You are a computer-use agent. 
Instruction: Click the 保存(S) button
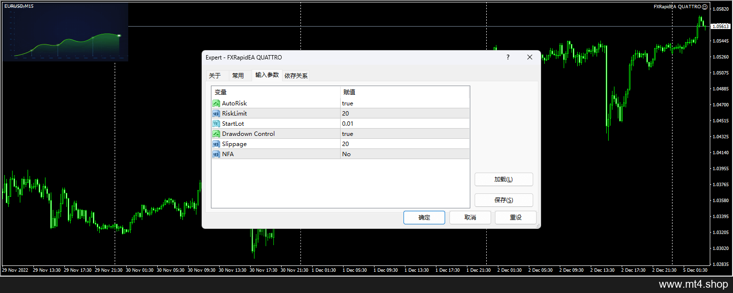504,200
